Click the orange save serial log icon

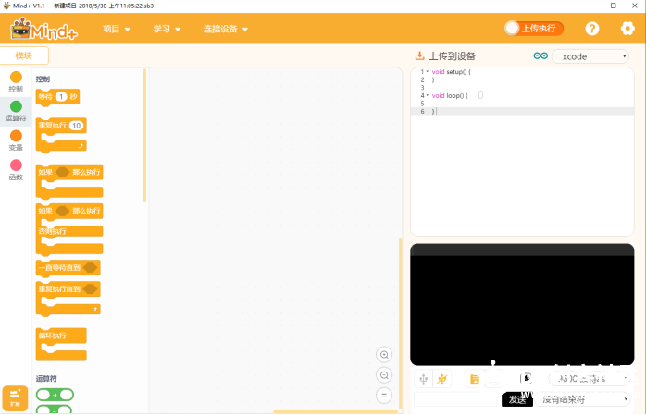475,379
